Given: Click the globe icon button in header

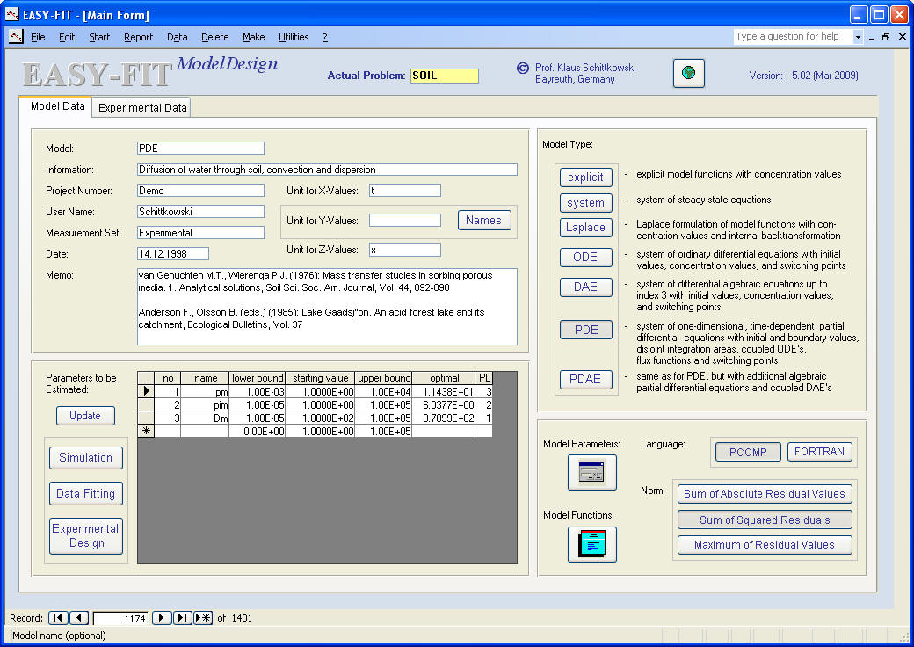Looking at the screenshot, I should (688, 74).
